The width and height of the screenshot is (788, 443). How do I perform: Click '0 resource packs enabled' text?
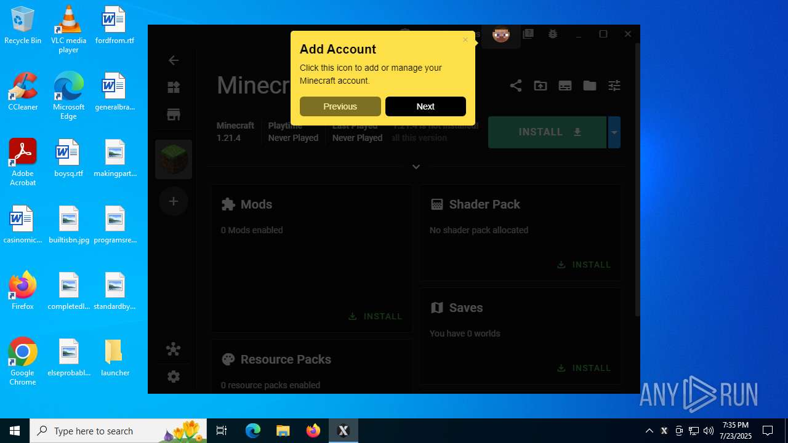coord(270,385)
